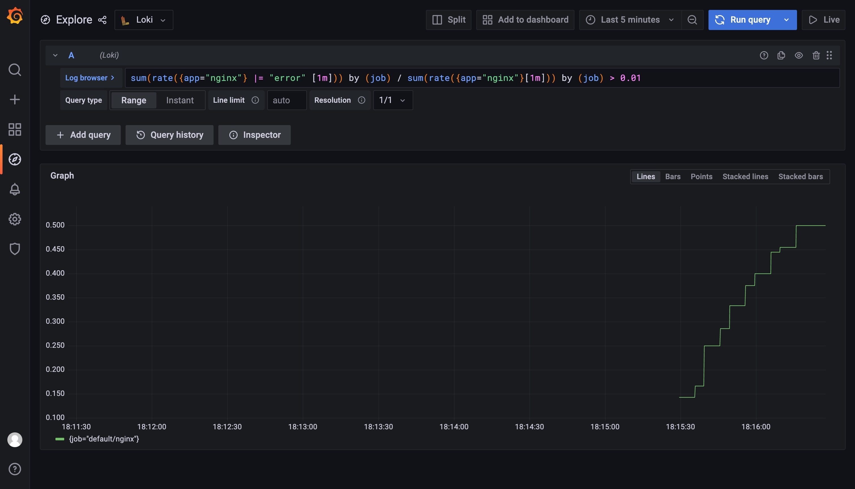Click the Create plus icon in sidebar
Image resolution: width=855 pixels, height=489 pixels.
pyautogui.click(x=15, y=99)
